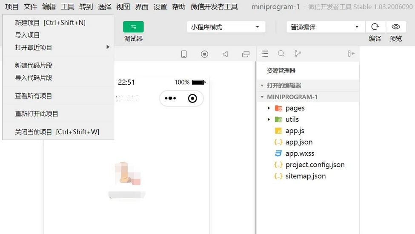Open the 设置 menu

click(x=160, y=7)
